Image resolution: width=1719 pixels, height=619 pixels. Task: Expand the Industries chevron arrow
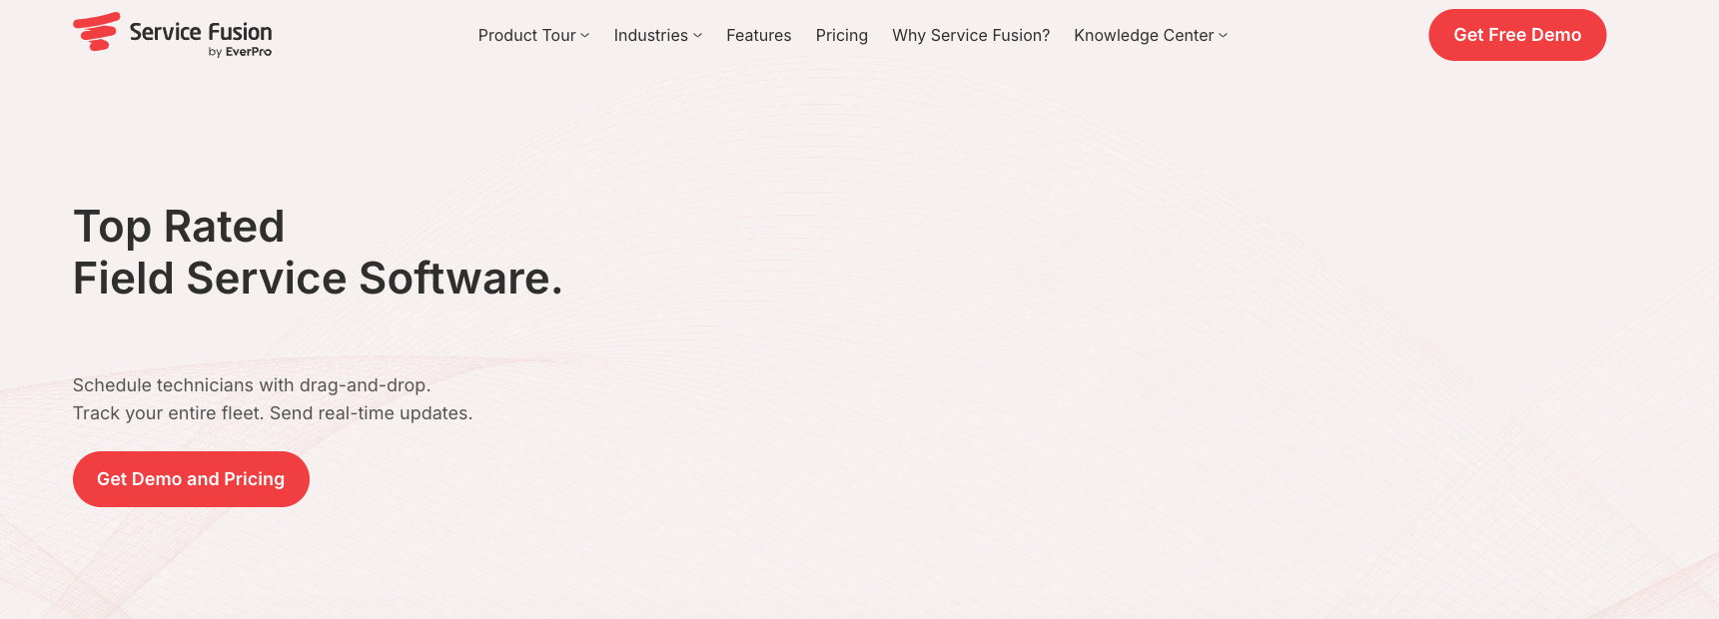click(697, 36)
